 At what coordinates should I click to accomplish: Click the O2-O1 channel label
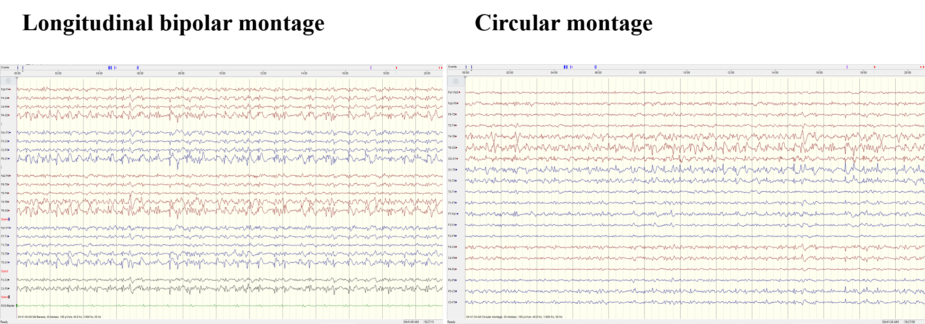[x=453, y=159]
